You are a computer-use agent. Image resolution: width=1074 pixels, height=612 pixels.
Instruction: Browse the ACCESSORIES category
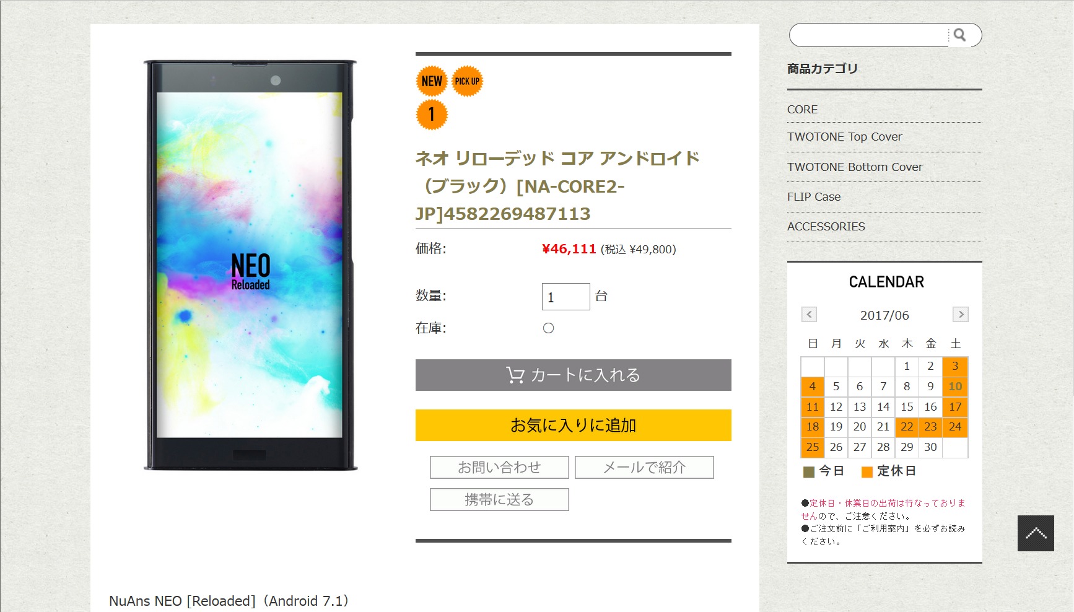click(x=826, y=227)
